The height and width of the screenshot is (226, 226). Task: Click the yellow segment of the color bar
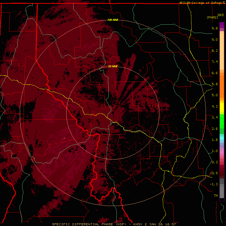(x=222, y=107)
